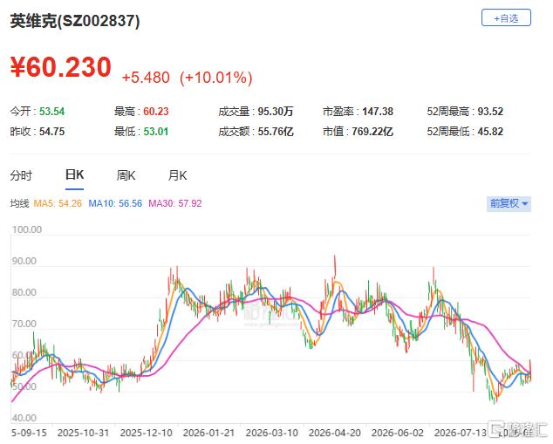Select the 日K tab

pos(74,174)
